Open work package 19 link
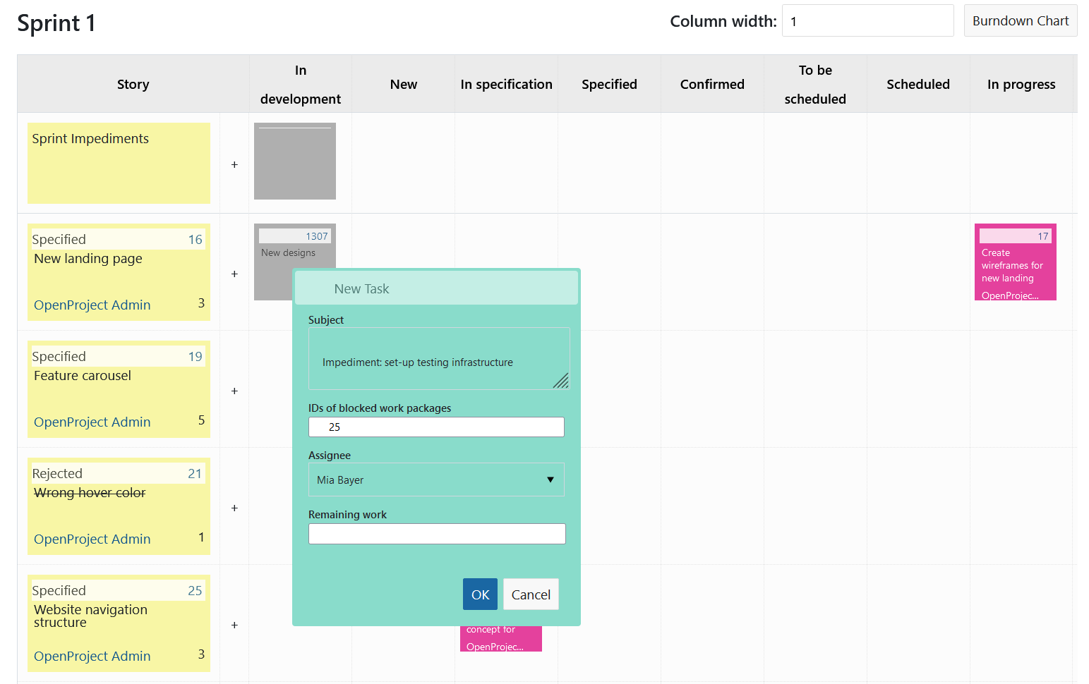The width and height of the screenshot is (1089, 684). coord(195,357)
